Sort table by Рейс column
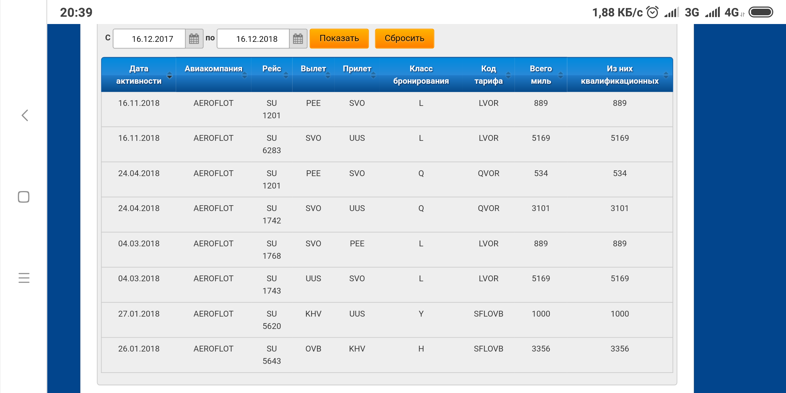This screenshot has height=393, width=786. (272, 75)
